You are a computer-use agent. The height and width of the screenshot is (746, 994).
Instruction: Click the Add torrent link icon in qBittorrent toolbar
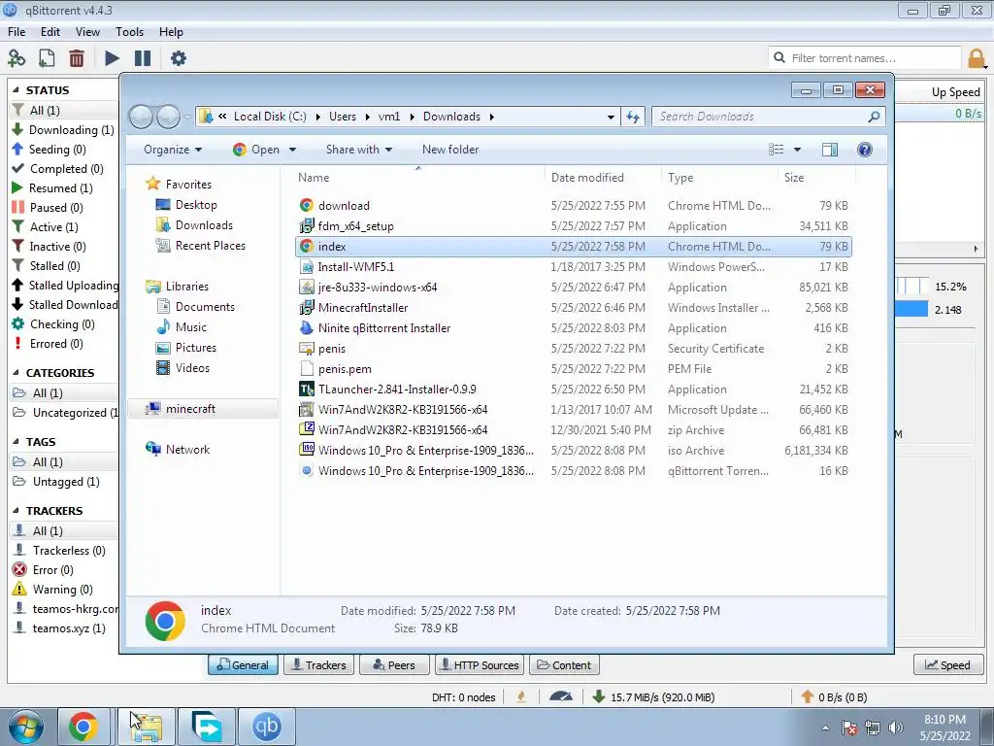(17, 58)
